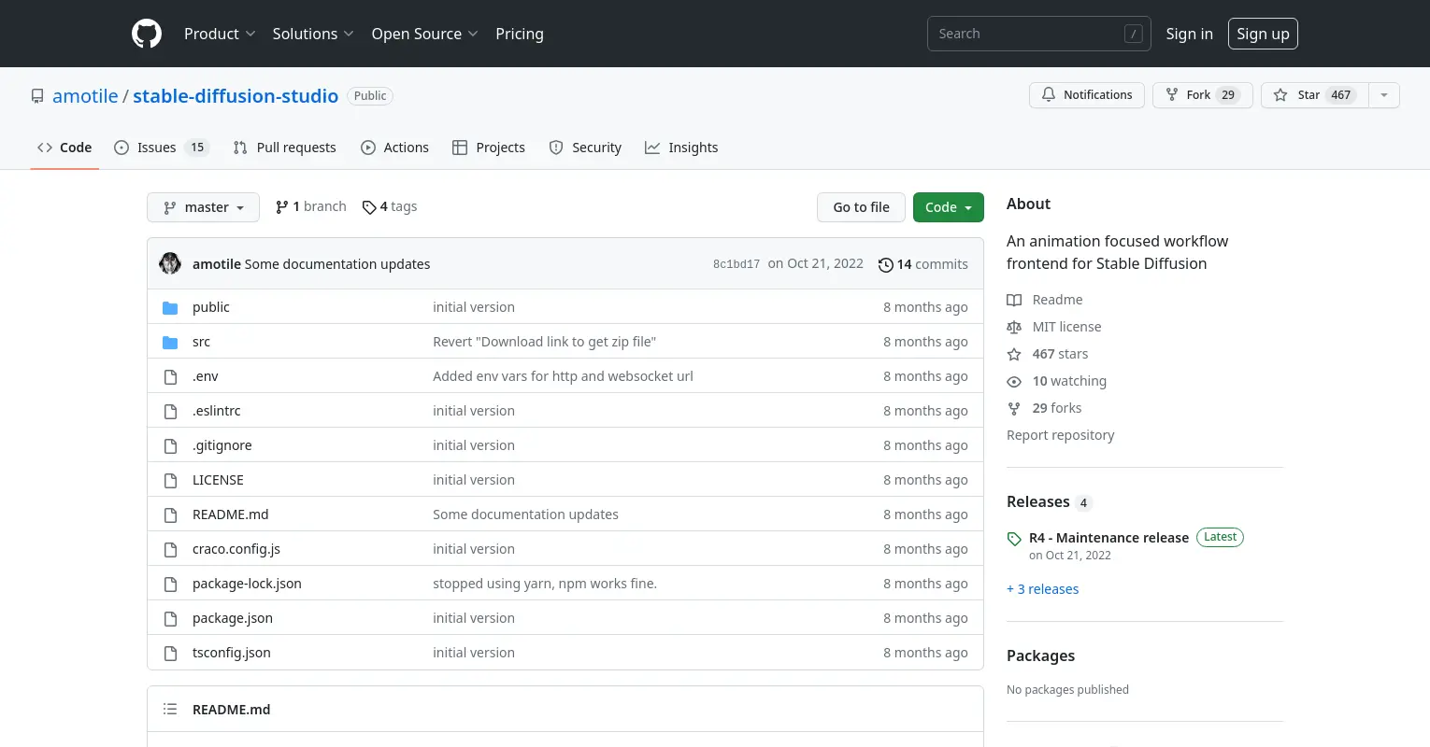
Task: Click the public folder icon
Action: point(170,307)
